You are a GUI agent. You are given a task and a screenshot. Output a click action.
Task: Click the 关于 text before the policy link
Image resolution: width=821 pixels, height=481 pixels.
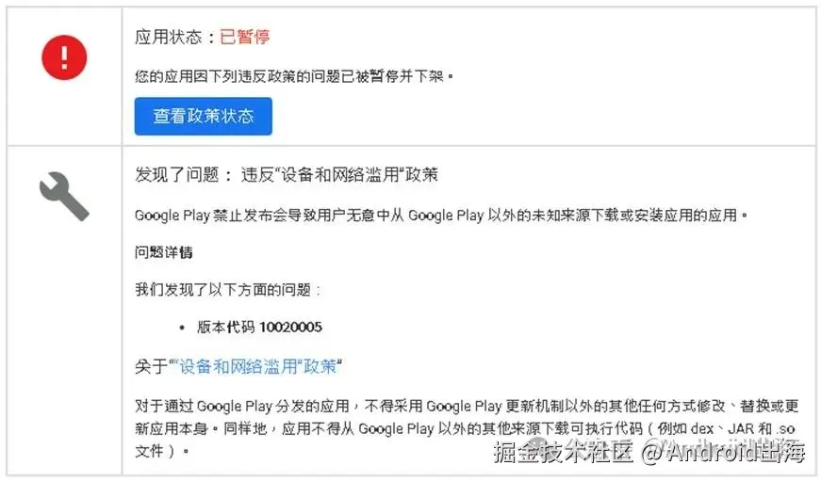[x=152, y=366]
